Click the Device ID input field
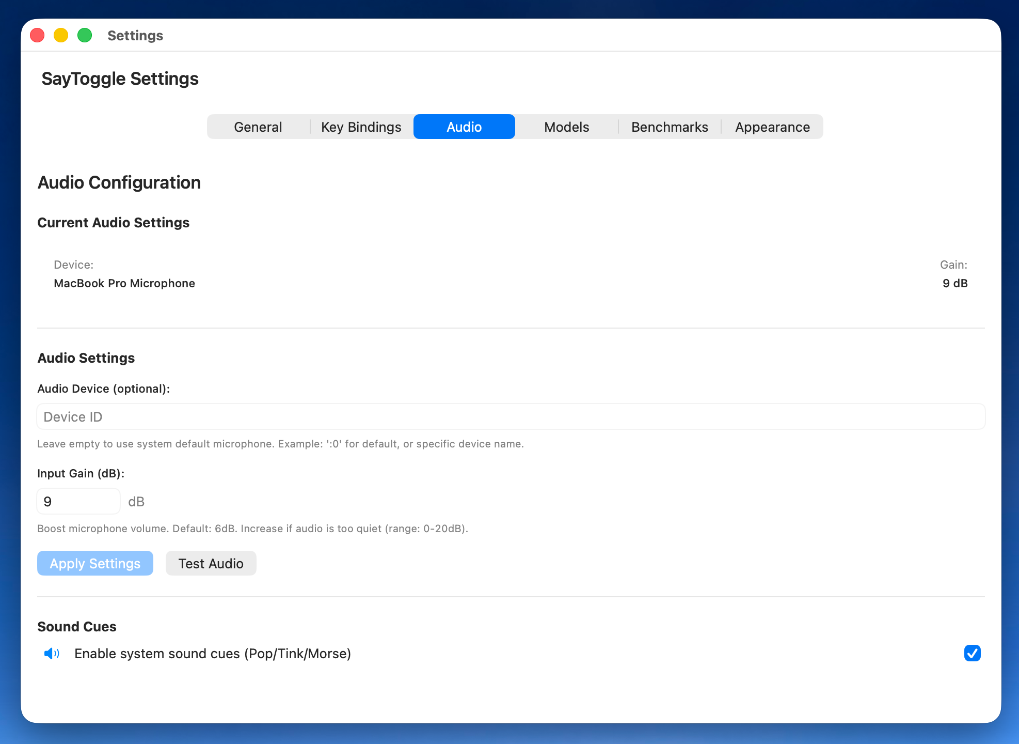 (510, 416)
